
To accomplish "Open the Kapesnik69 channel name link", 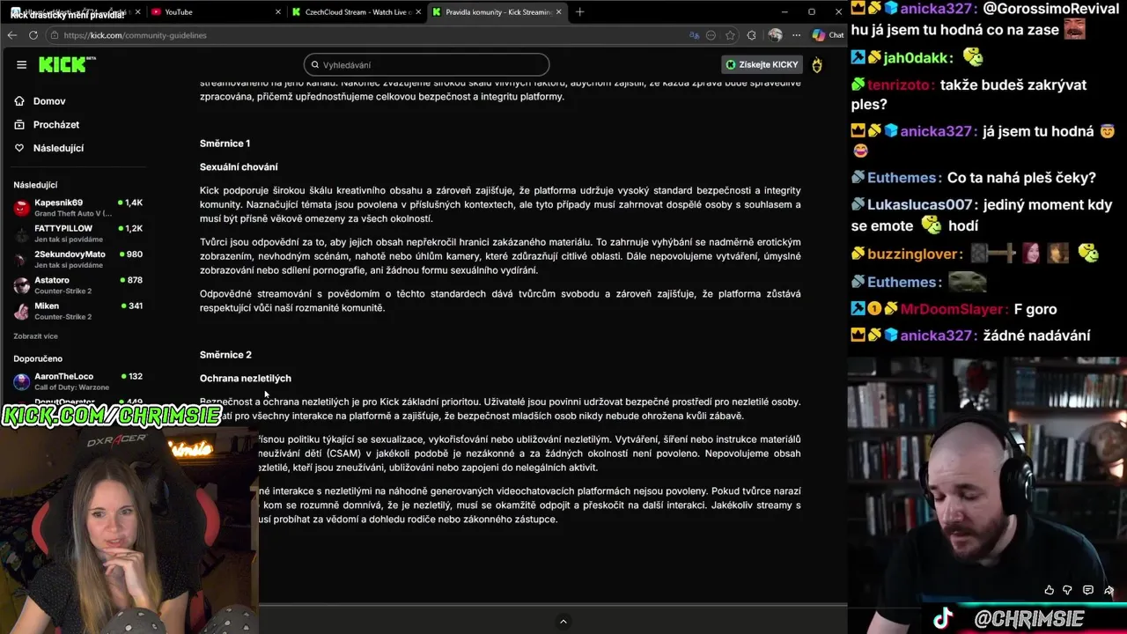I will (x=58, y=203).
